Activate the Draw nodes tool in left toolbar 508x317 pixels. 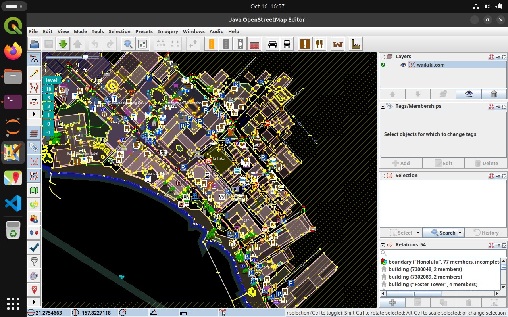click(x=34, y=73)
